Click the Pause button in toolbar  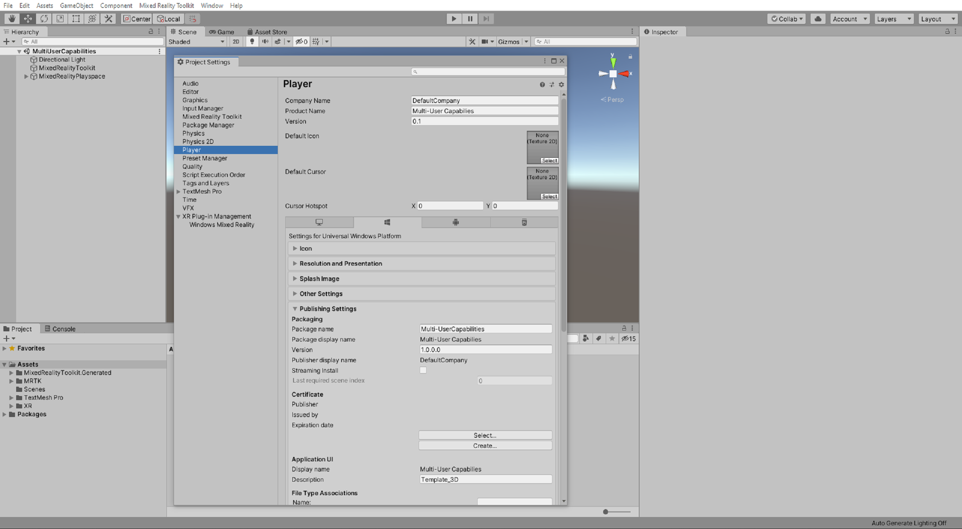(470, 18)
